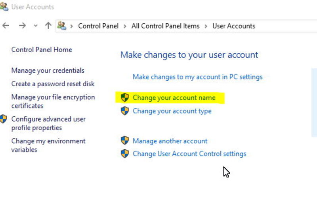Click the Up one level arrow
The image size is (317, 211).
[48, 26]
